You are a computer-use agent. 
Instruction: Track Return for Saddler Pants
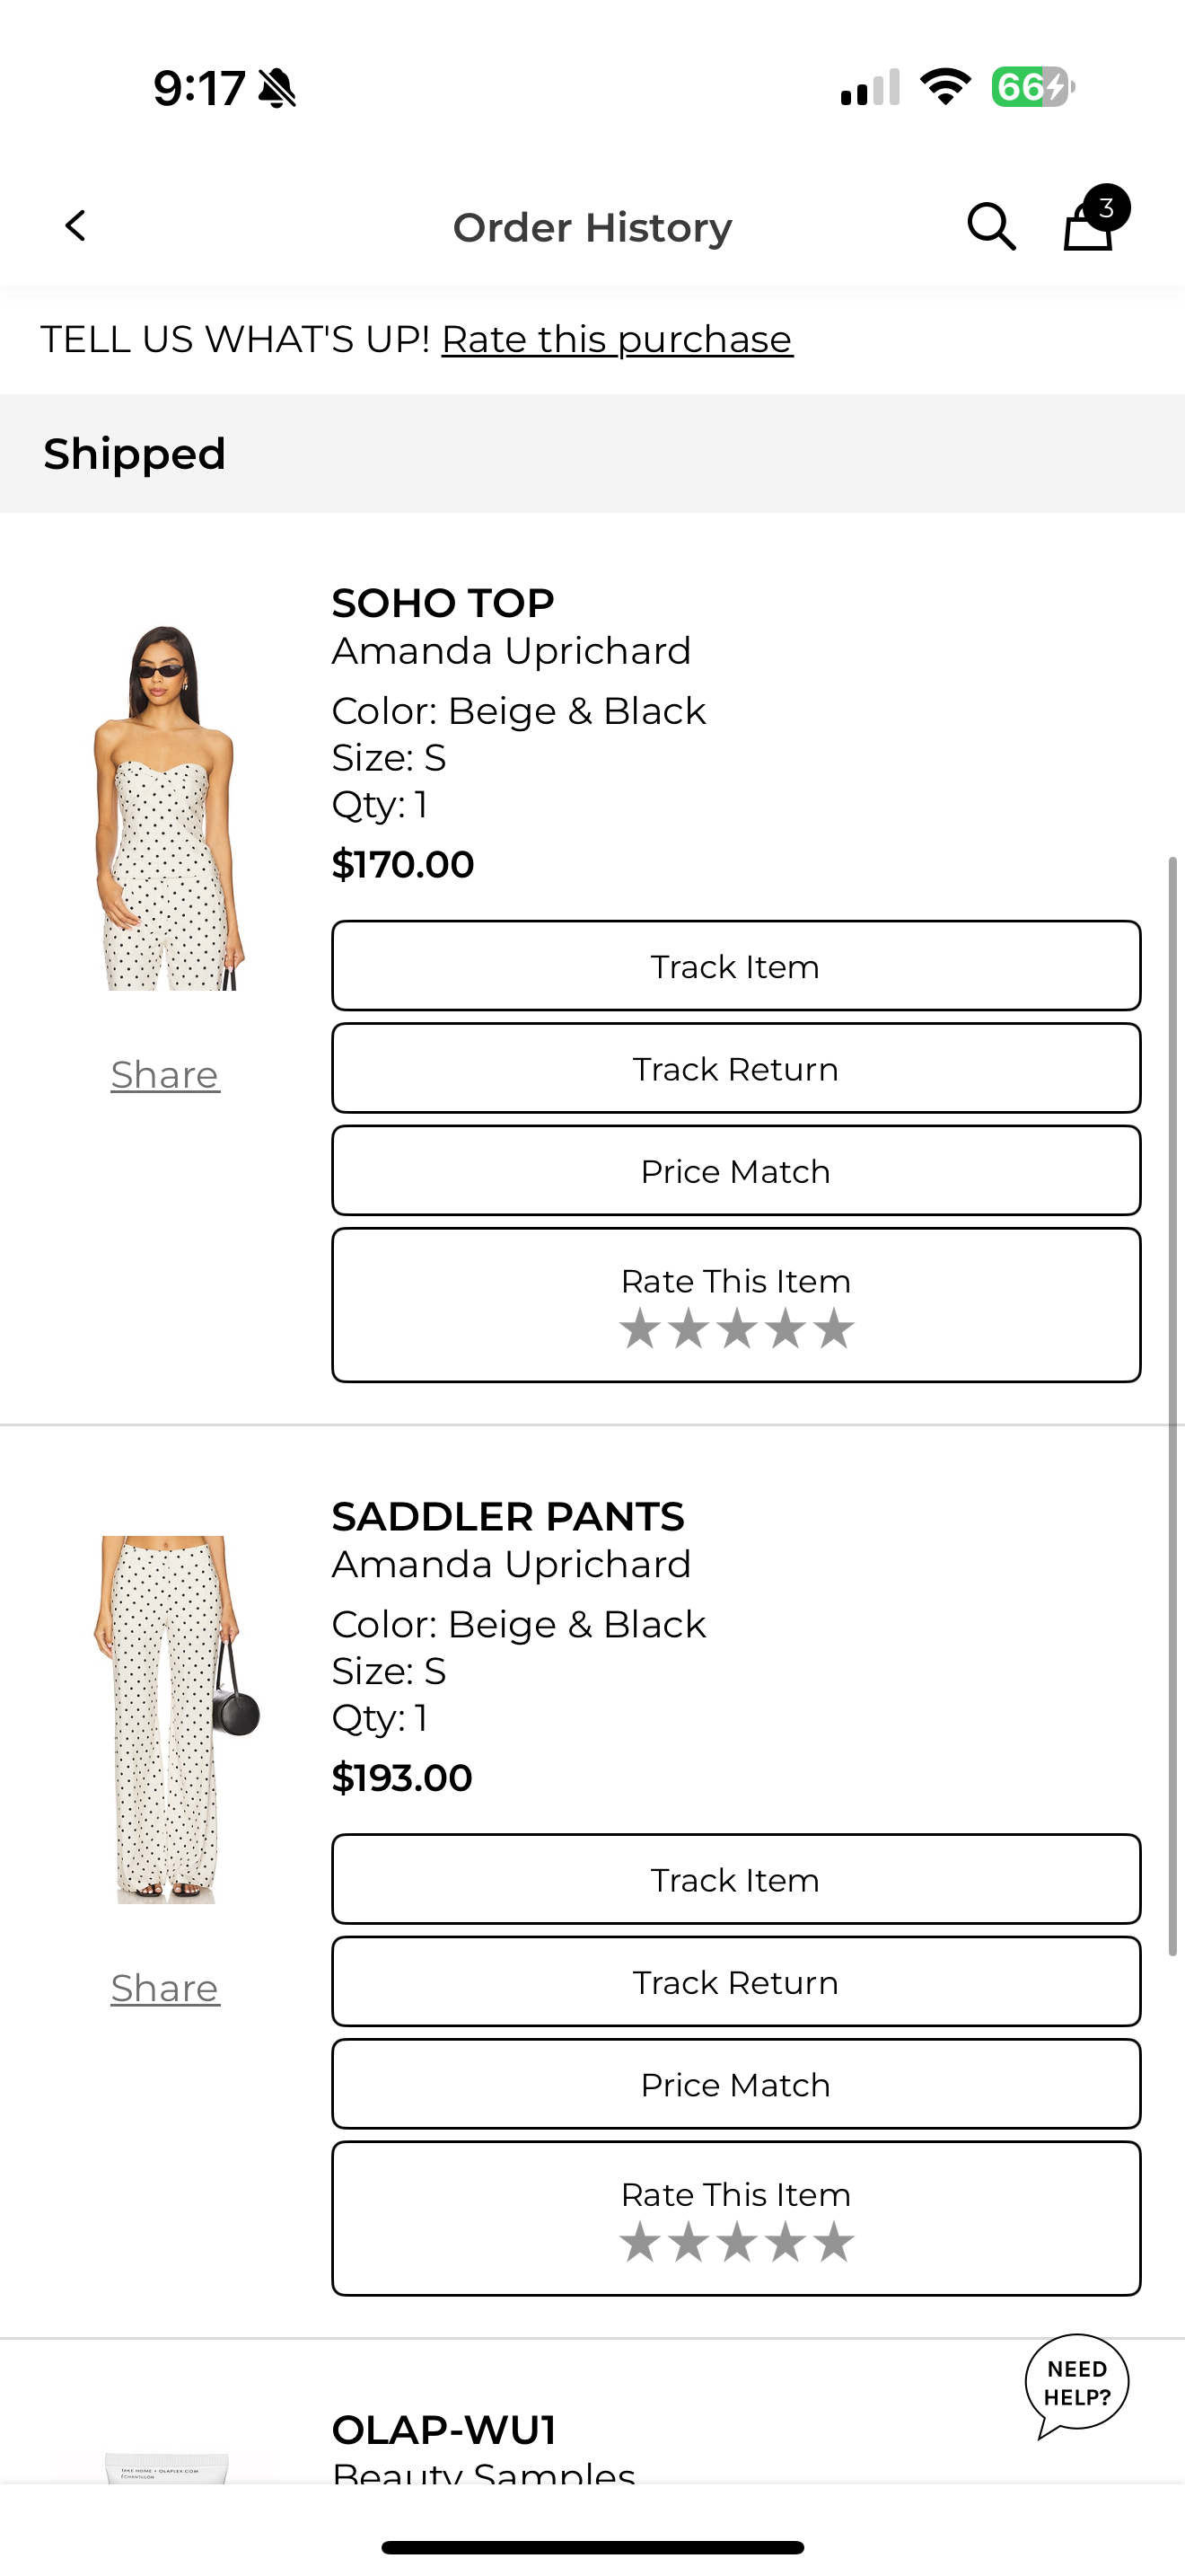point(736,1981)
